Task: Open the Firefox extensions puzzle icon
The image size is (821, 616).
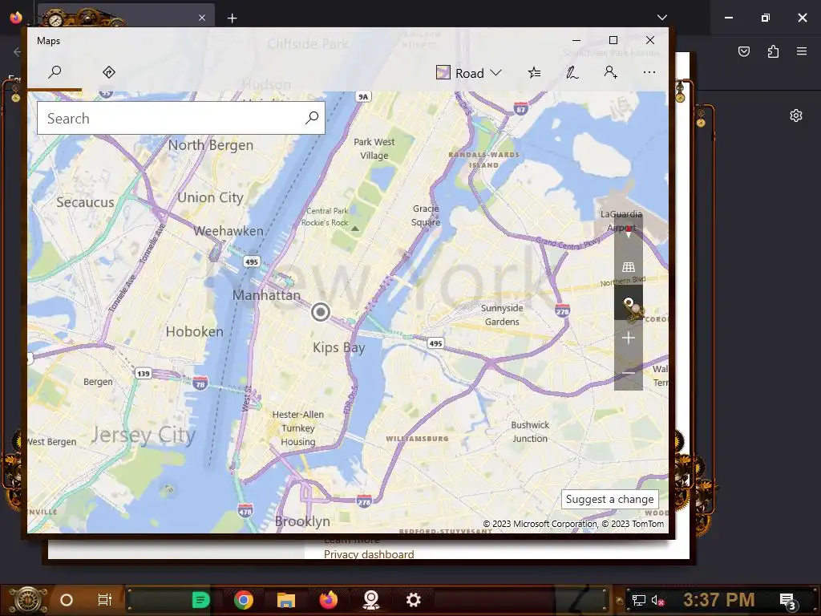Action: coord(773,51)
